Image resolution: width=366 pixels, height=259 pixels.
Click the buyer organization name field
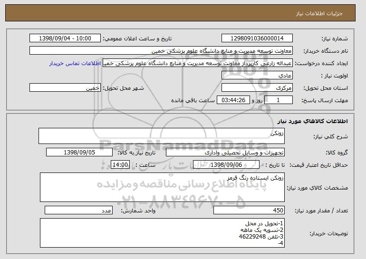161,51
